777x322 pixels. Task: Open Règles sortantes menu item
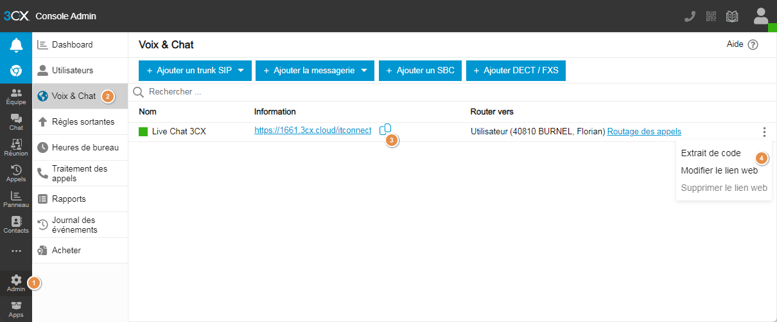coord(80,121)
